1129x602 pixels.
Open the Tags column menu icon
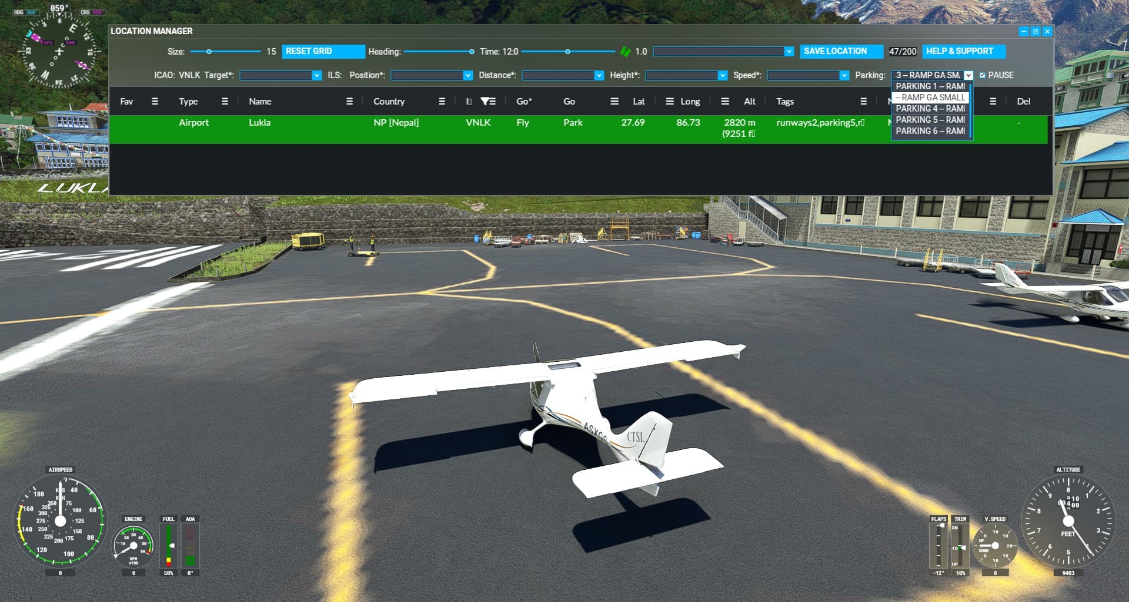(863, 102)
